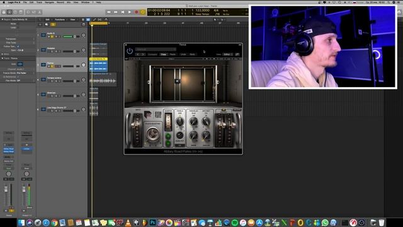Click the Compare button in plugin header
The height and width of the screenshot is (227, 403).
click(x=152, y=55)
